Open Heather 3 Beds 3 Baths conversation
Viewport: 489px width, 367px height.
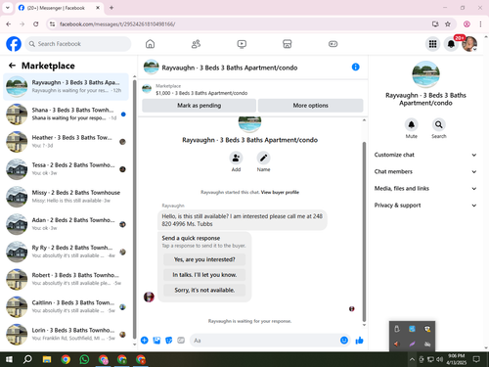pos(67,142)
